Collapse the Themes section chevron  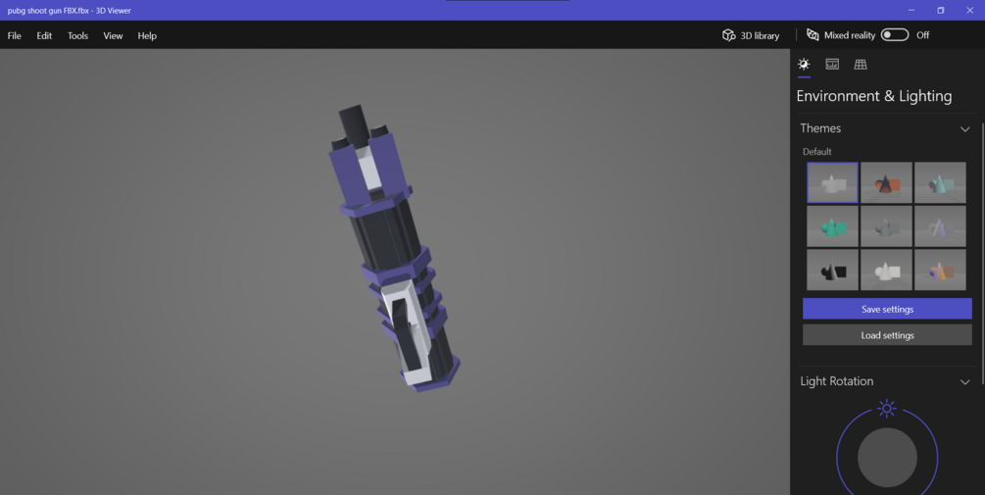964,128
